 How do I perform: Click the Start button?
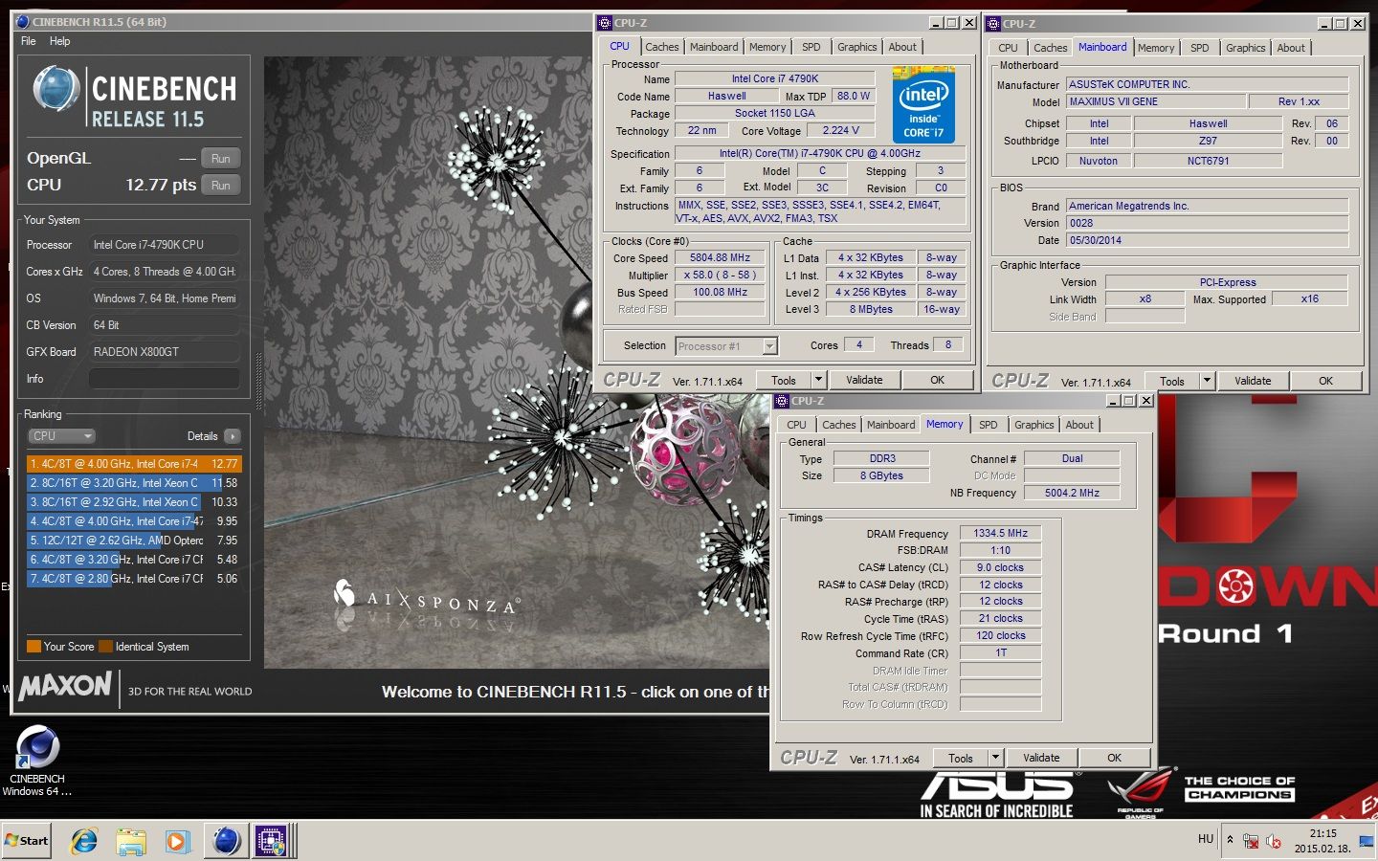(x=27, y=841)
